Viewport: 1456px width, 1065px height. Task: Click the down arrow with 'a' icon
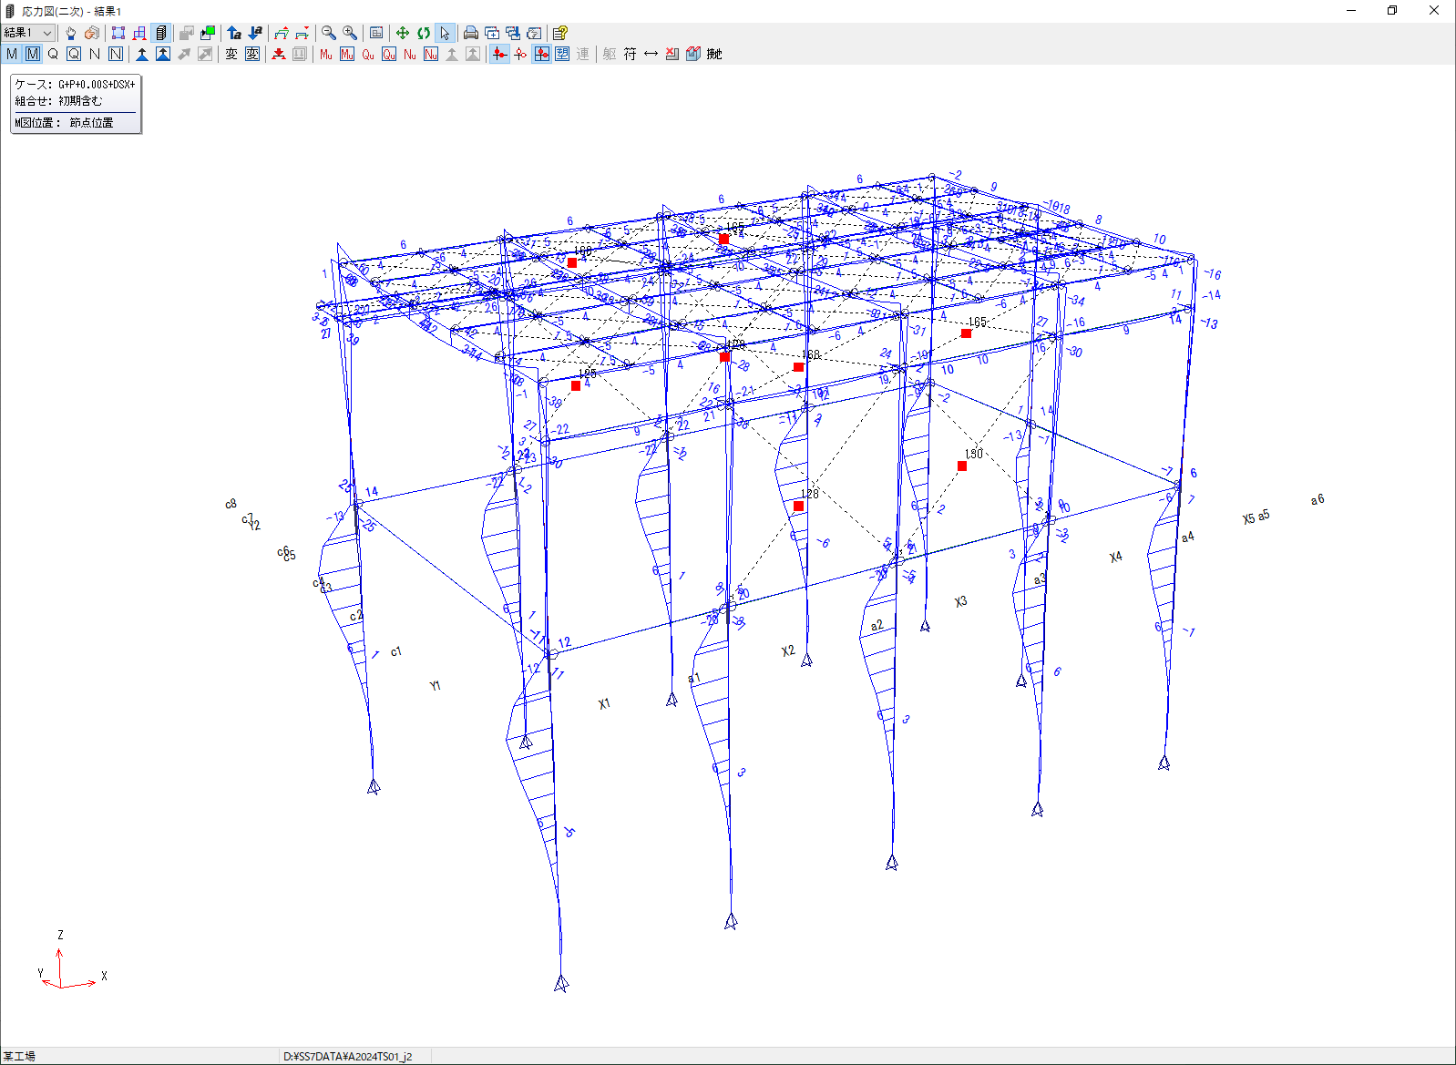click(x=255, y=33)
